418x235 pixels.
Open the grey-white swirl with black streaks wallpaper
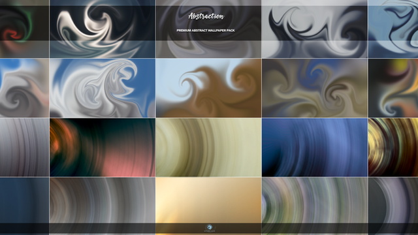coord(315,29)
